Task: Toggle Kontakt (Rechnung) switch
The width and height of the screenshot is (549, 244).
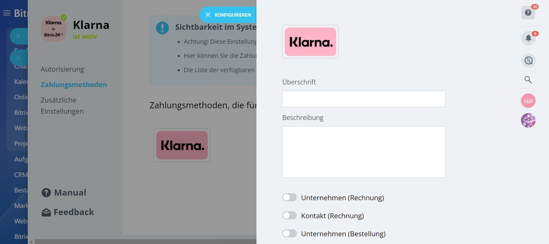Action: point(289,216)
